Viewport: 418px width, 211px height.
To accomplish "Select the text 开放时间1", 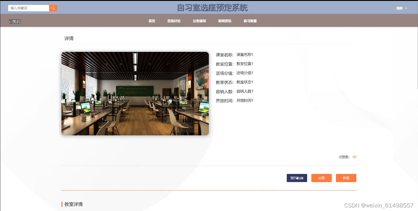I will (x=245, y=101).
